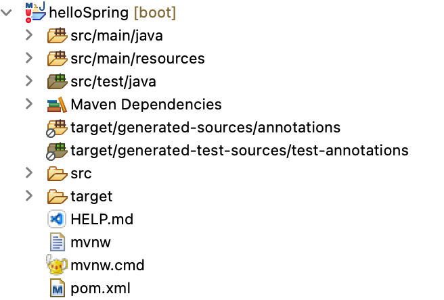Click the generated-test-sources folder icon
The height and width of the screenshot is (300, 444).
point(57,151)
